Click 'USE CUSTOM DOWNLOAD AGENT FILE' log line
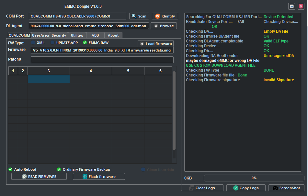The height and width of the screenshot is (196, 308). click(x=221, y=65)
